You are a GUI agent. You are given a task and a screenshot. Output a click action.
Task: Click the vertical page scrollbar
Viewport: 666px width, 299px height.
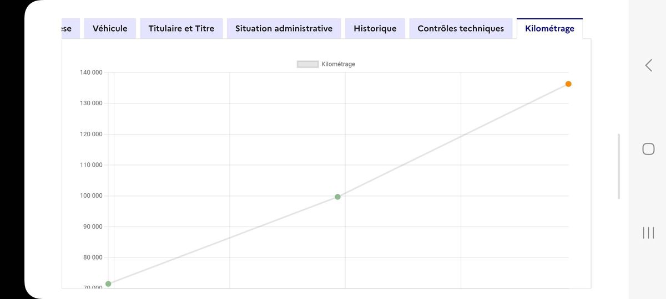point(619,166)
